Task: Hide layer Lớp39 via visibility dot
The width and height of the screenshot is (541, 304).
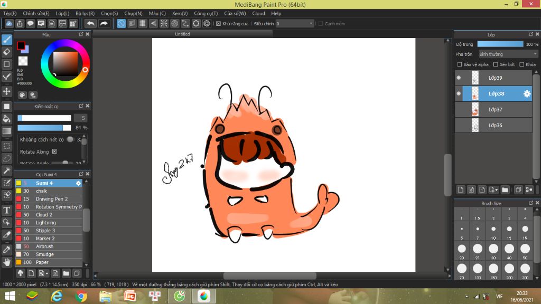Action: (x=459, y=78)
